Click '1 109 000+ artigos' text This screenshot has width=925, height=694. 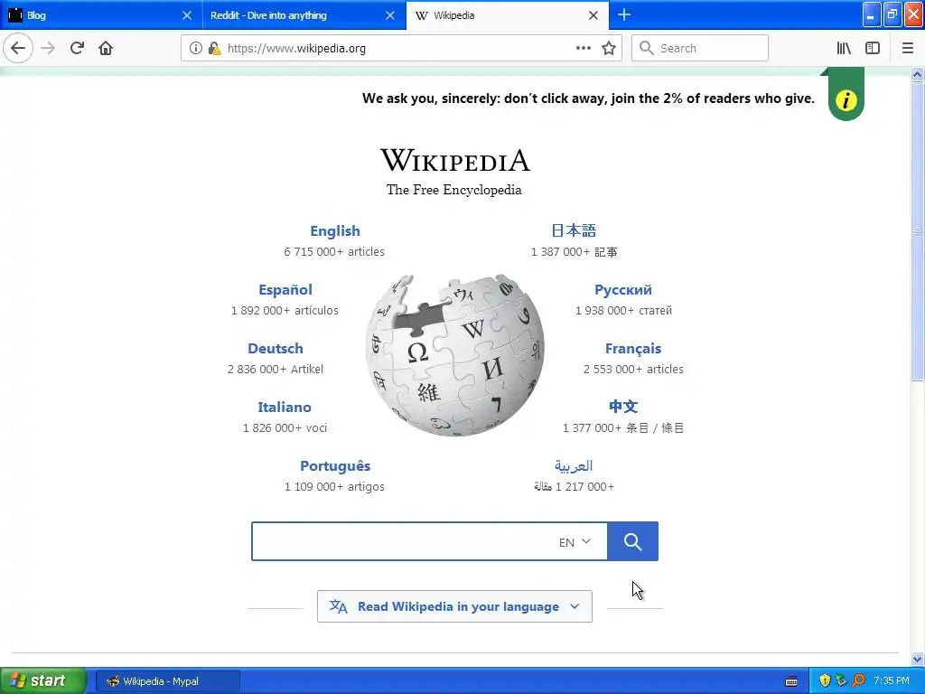pos(334,486)
